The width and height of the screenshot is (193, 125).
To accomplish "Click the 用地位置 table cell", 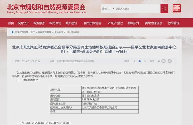I will pos(66,96).
